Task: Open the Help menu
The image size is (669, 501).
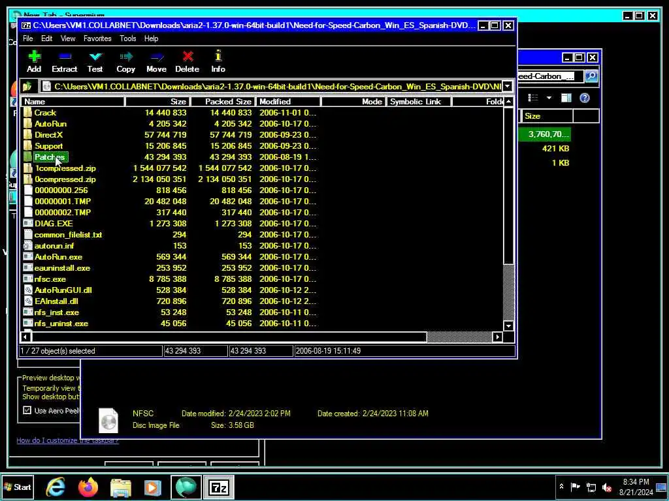Action: coord(152,38)
